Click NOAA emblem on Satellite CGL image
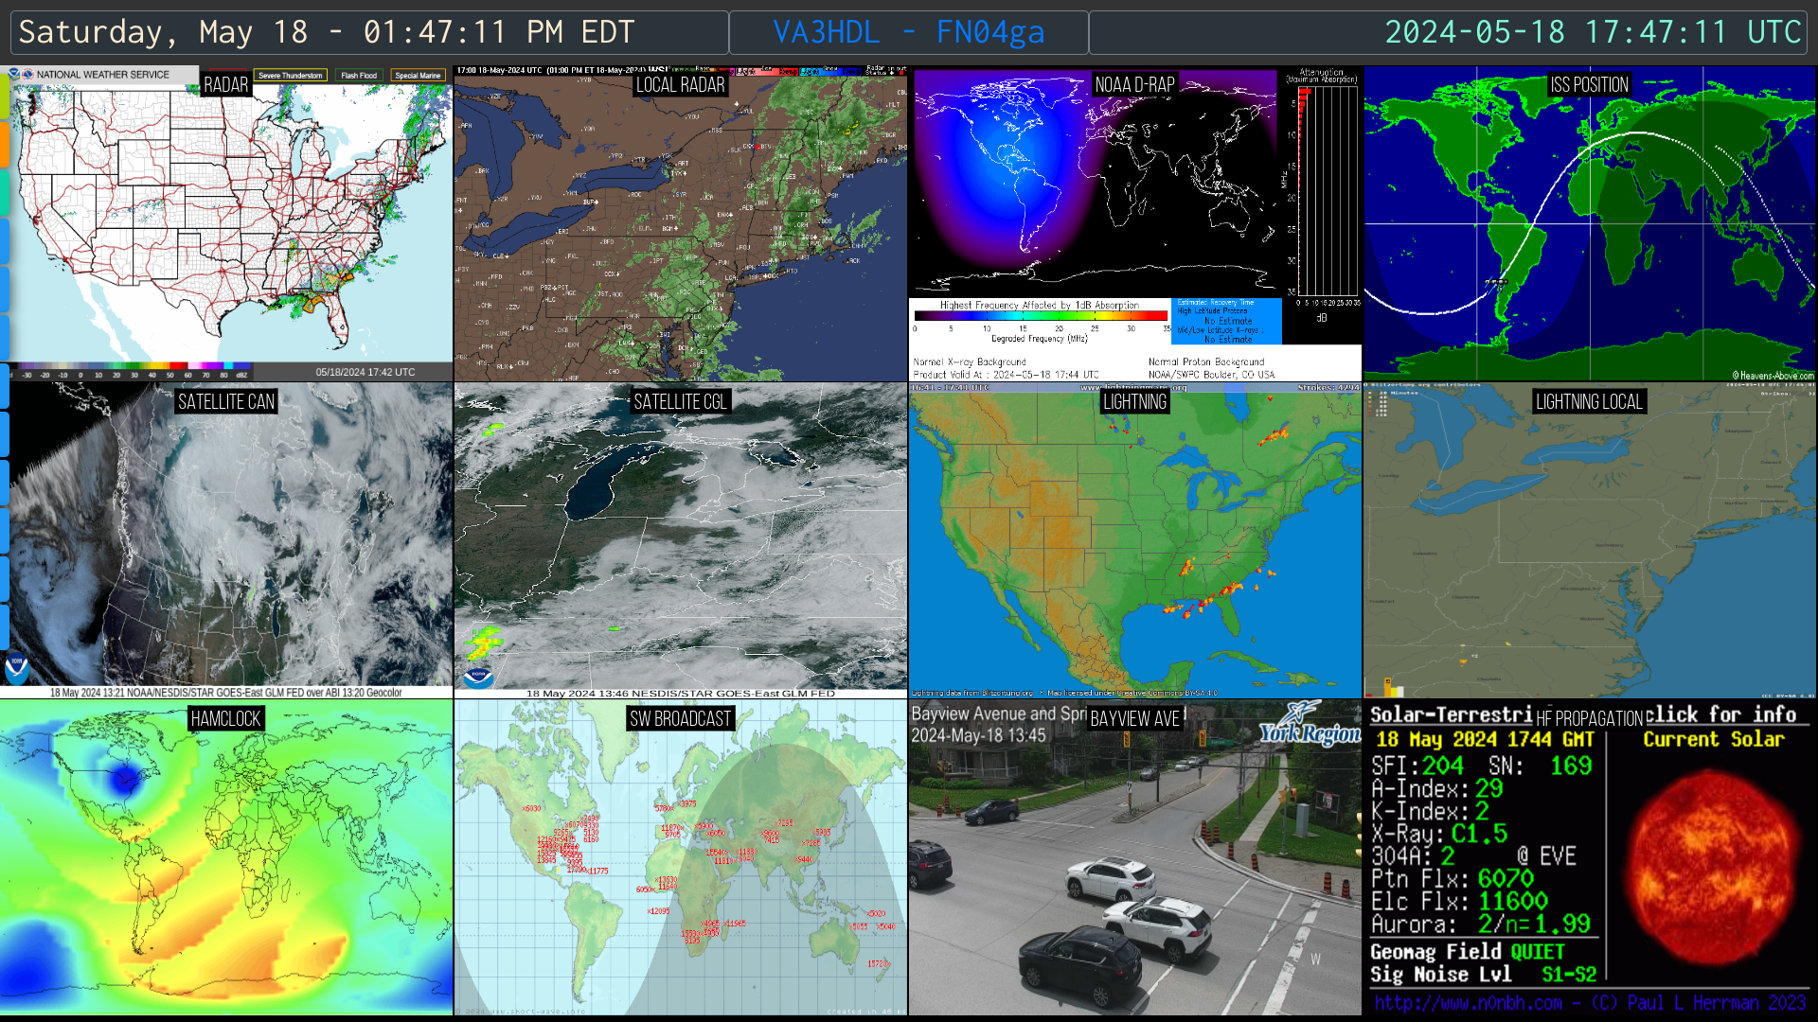This screenshot has width=1818, height=1022. (x=478, y=678)
